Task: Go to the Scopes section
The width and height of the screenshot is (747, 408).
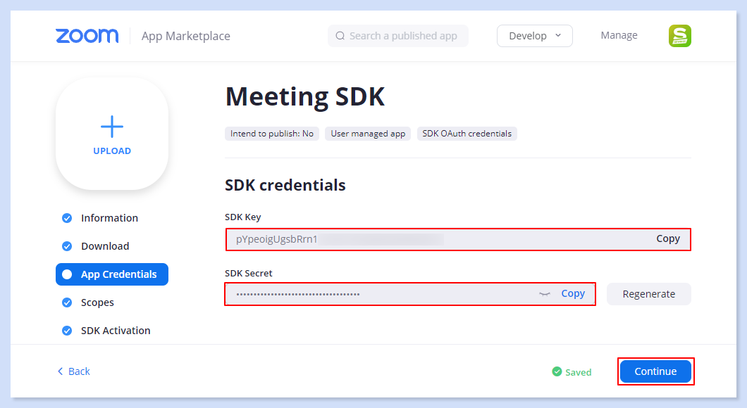Action: (98, 302)
